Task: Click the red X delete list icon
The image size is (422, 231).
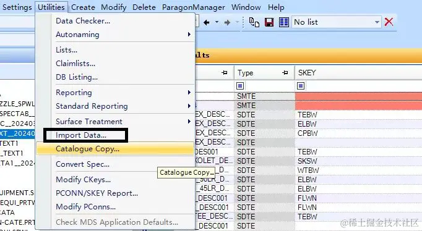Action: click(389, 22)
